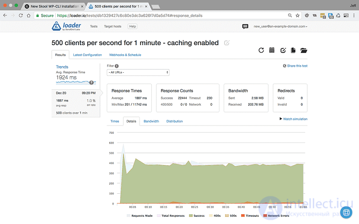Open the folder icon near title

(304, 50)
